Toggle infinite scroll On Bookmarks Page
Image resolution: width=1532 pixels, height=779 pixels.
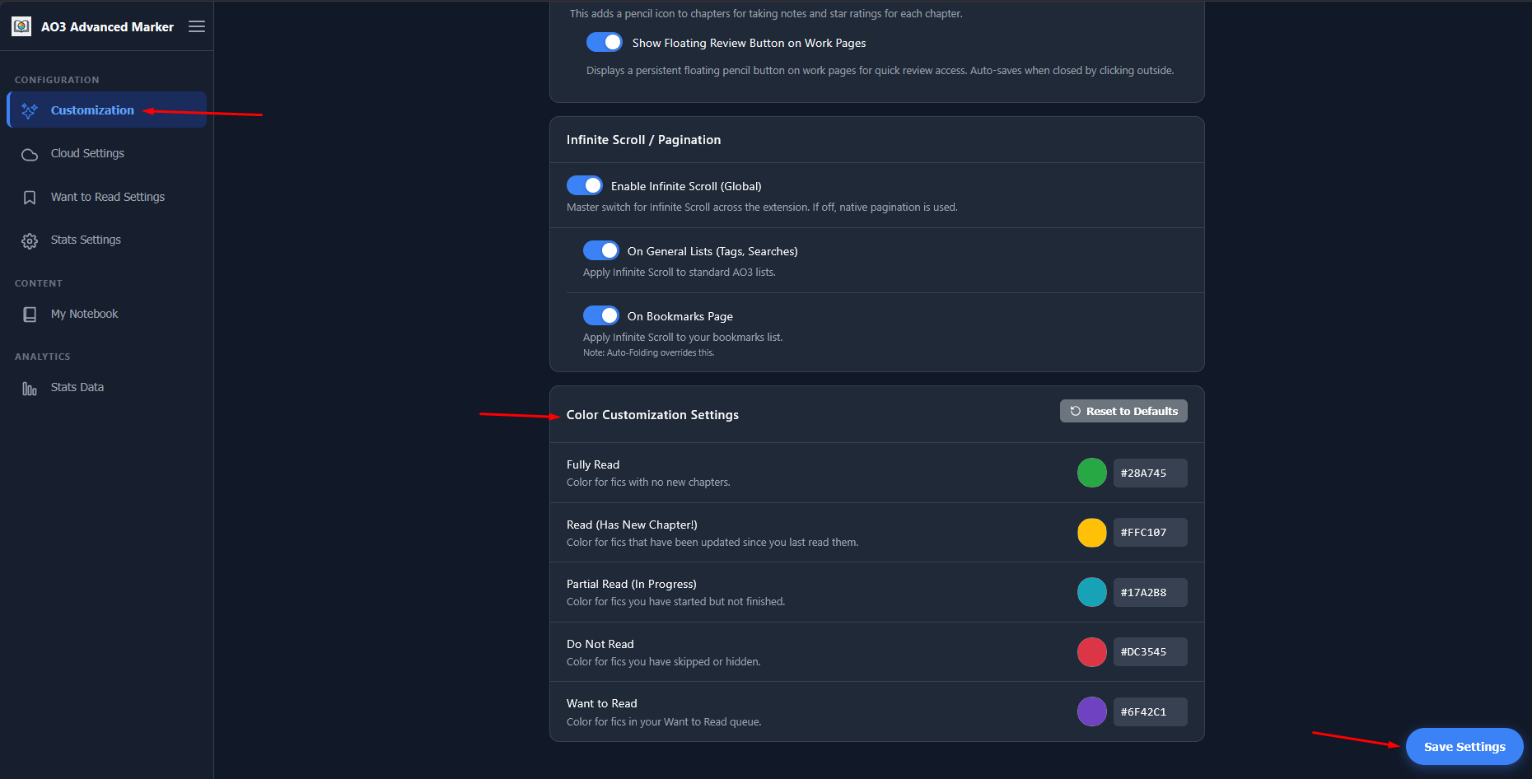click(601, 315)
